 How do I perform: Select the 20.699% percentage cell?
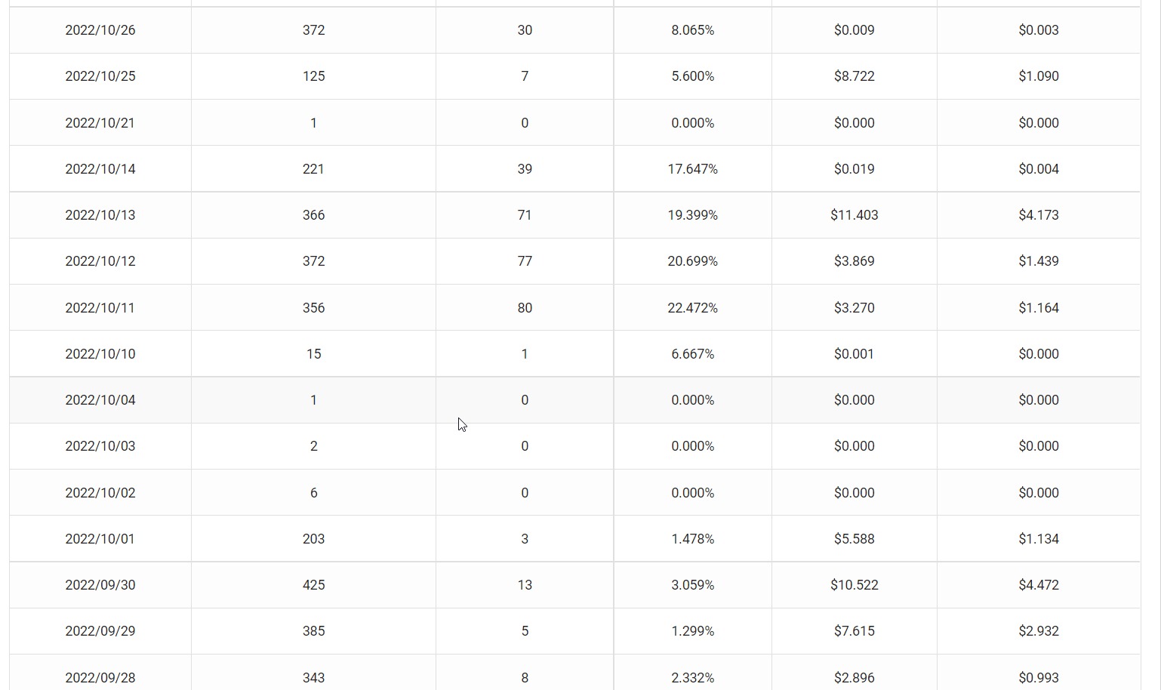tap(692, 261)
